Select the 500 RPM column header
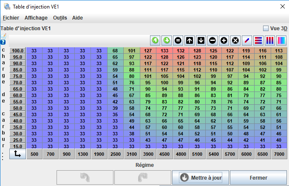The height and width of the screenshot is (186, 289). click(x=34, y=154)
